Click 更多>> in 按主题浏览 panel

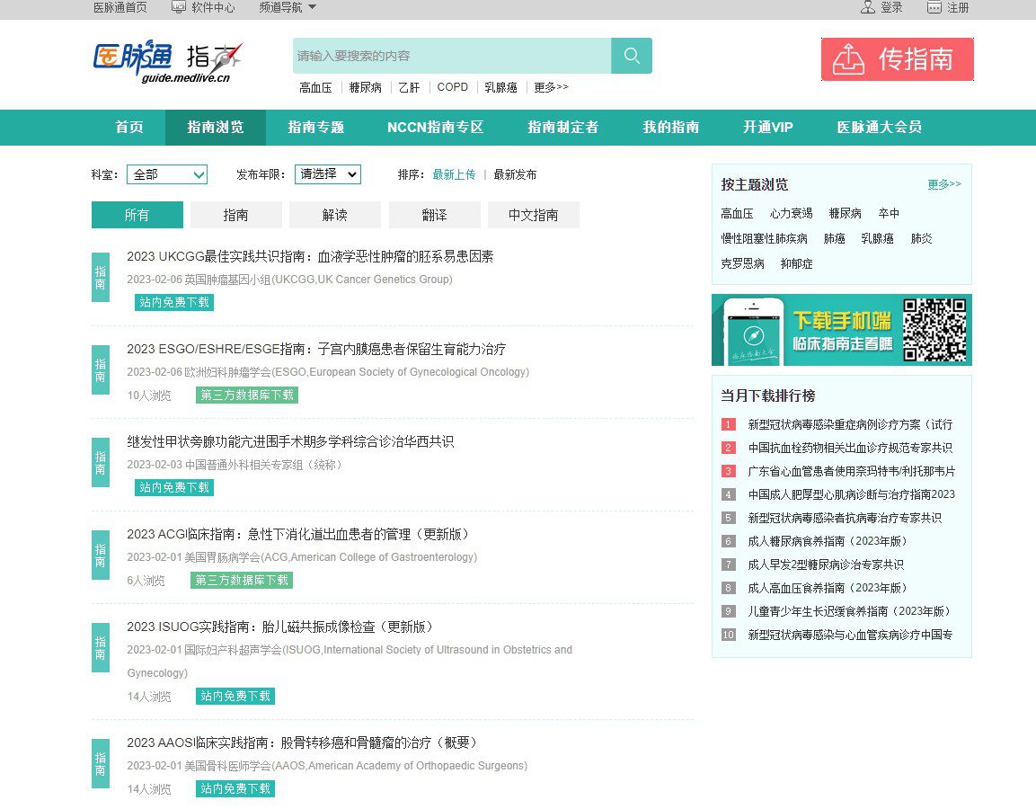click(x=944, y=183)
